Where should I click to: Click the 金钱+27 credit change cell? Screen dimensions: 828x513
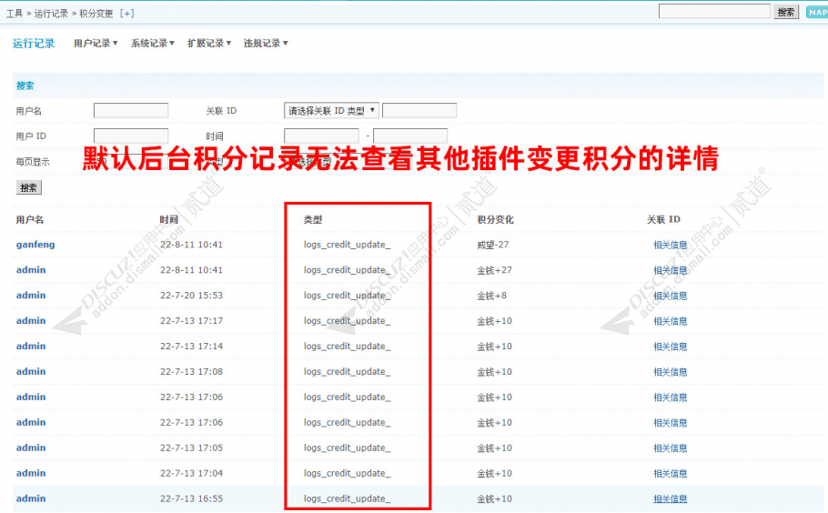[494, 270]
